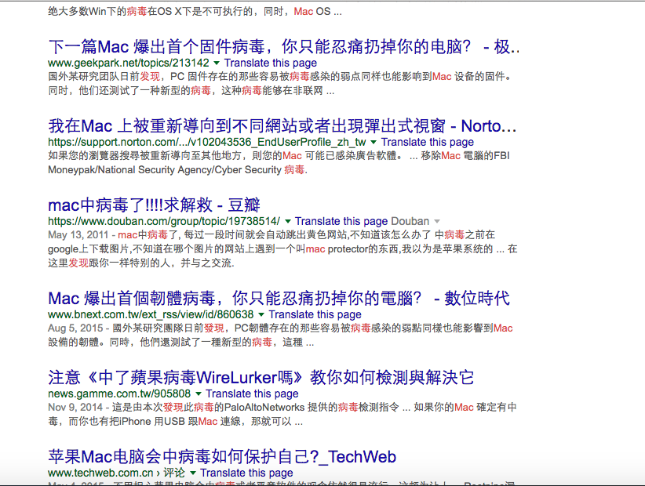Expand the gray arrow after the Douban label
The height and width of the screenshot is (486, 645).
pos(438,221)
